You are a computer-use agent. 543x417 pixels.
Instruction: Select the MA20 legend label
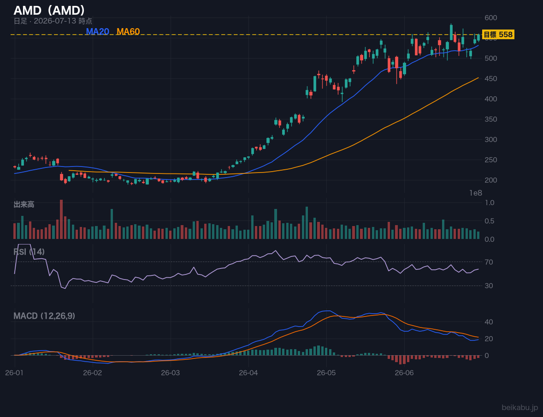tap(97, 31)
